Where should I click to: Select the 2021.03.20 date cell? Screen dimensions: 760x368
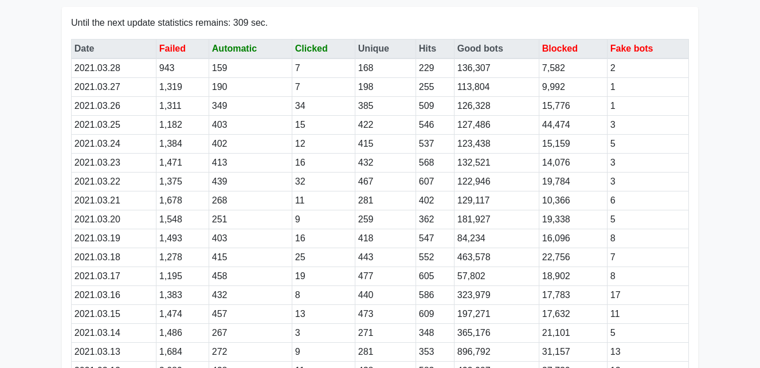[97, 220]
